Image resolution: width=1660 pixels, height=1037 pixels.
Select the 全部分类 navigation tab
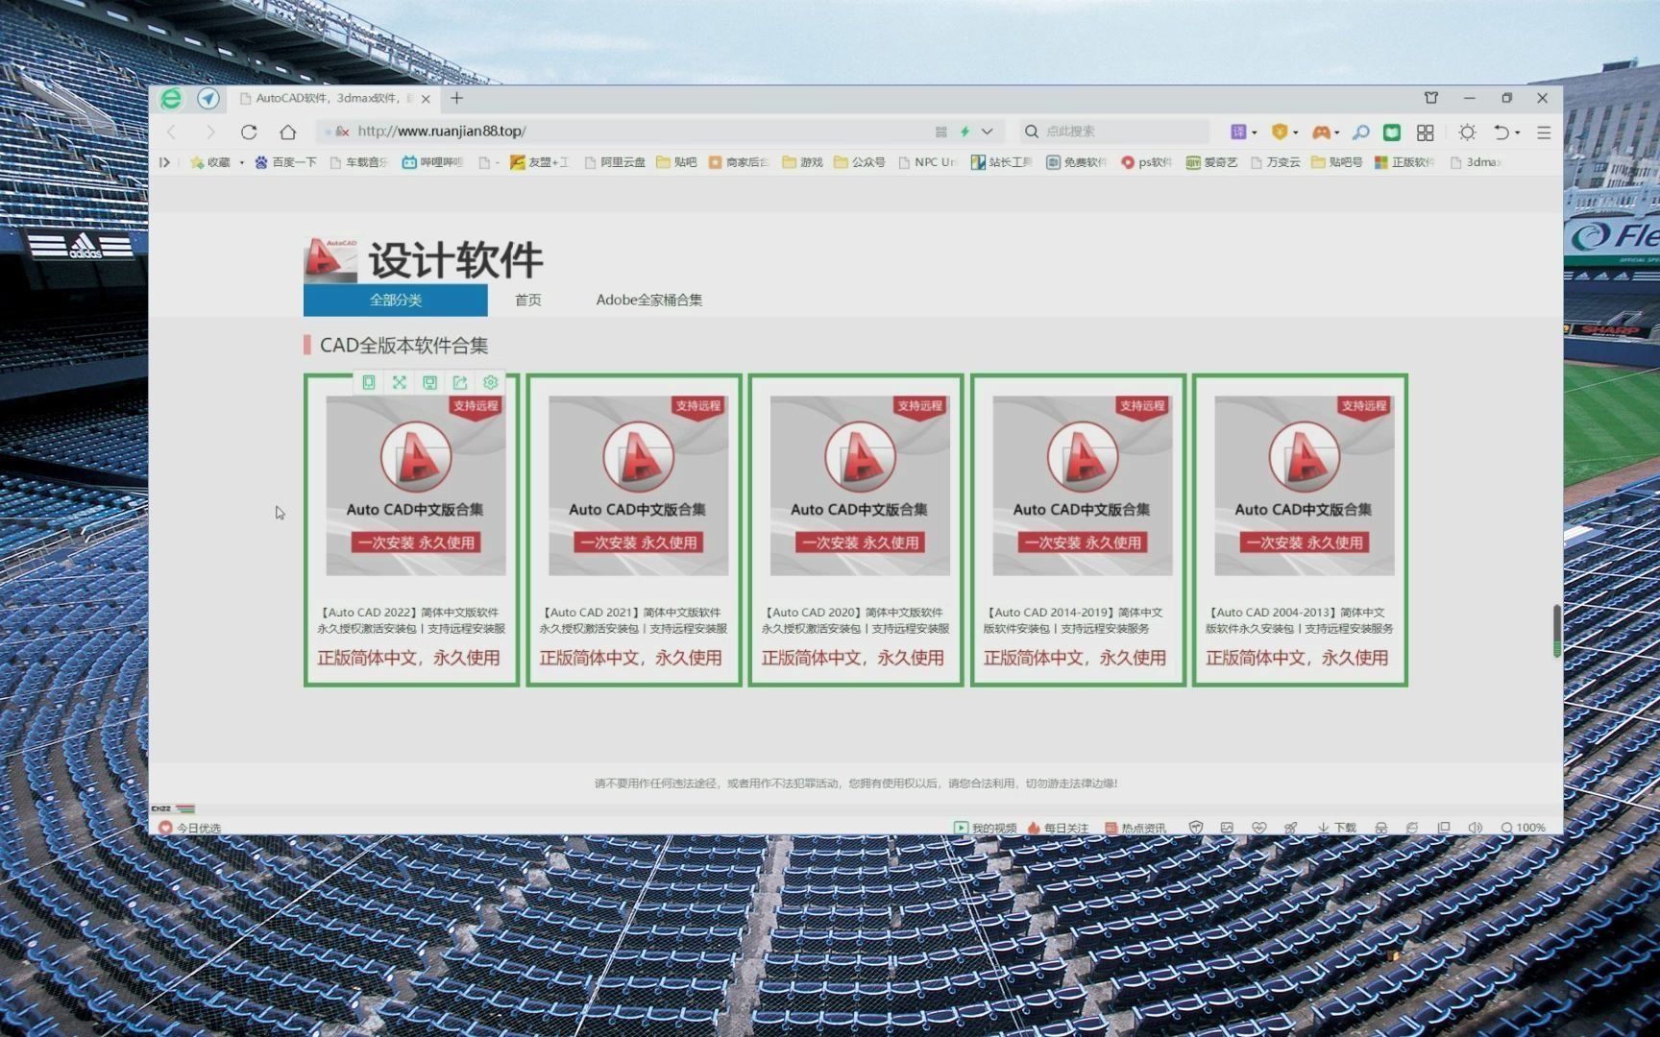396,300
